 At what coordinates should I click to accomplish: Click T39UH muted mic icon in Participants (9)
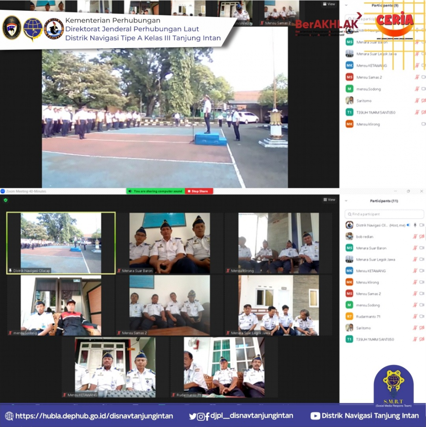click(x=417, y=112)
